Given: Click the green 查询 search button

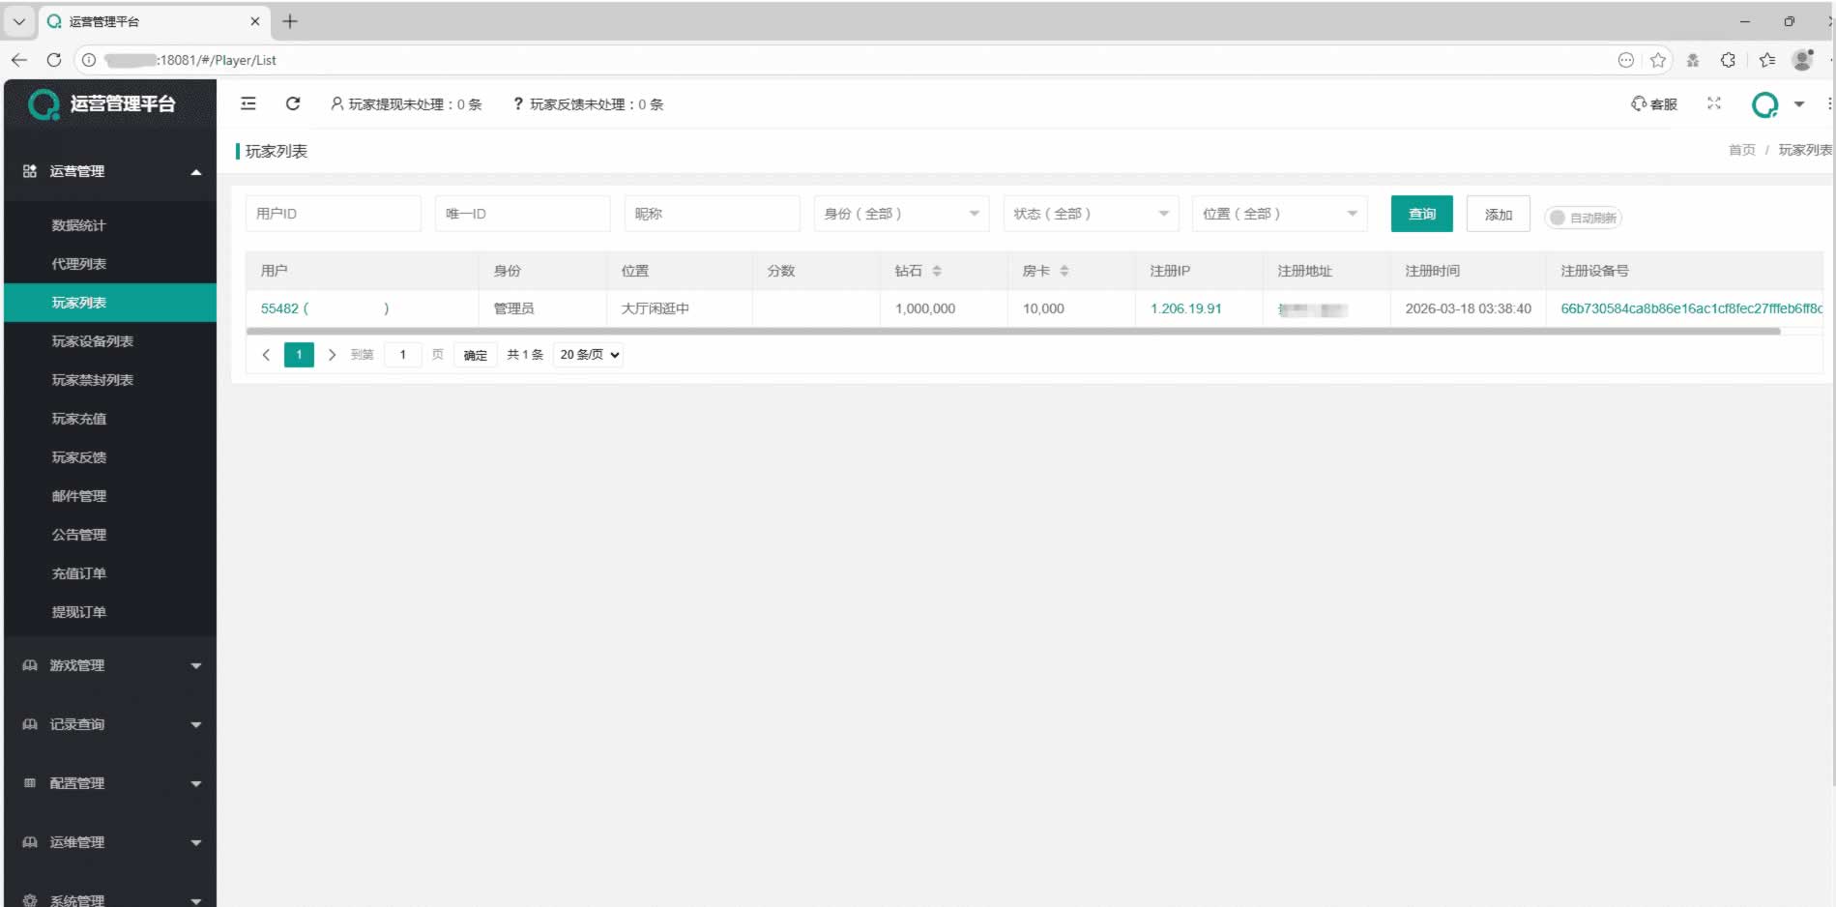Looking at the screenshot, I should click(1421, 214).
